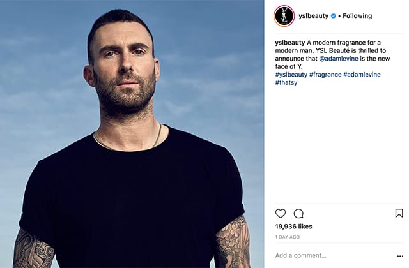Open the #thatsy hashtag
Image resolution: width=409 pixels, height=268 pixels.
[286, 82]
